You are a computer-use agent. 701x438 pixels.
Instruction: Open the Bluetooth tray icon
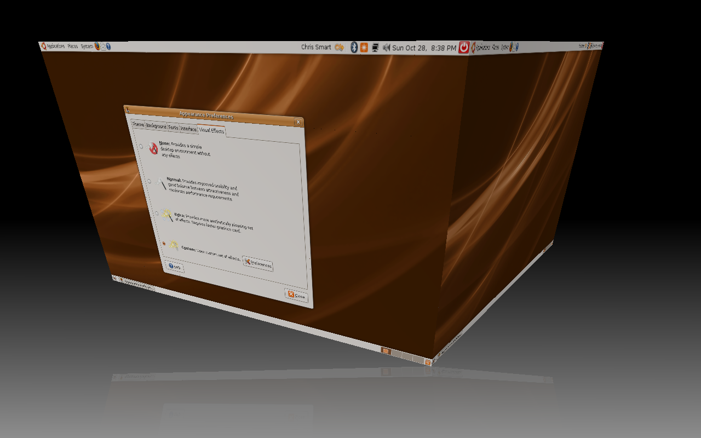[354, 48]
